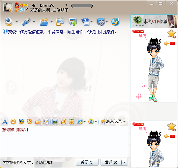
Task: Open font settings with the A icon
Action: point(5,122)
